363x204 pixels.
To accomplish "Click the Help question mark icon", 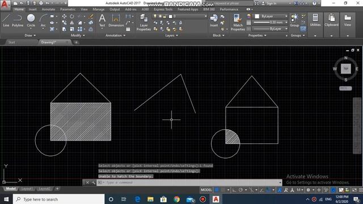I will point(314,3).
